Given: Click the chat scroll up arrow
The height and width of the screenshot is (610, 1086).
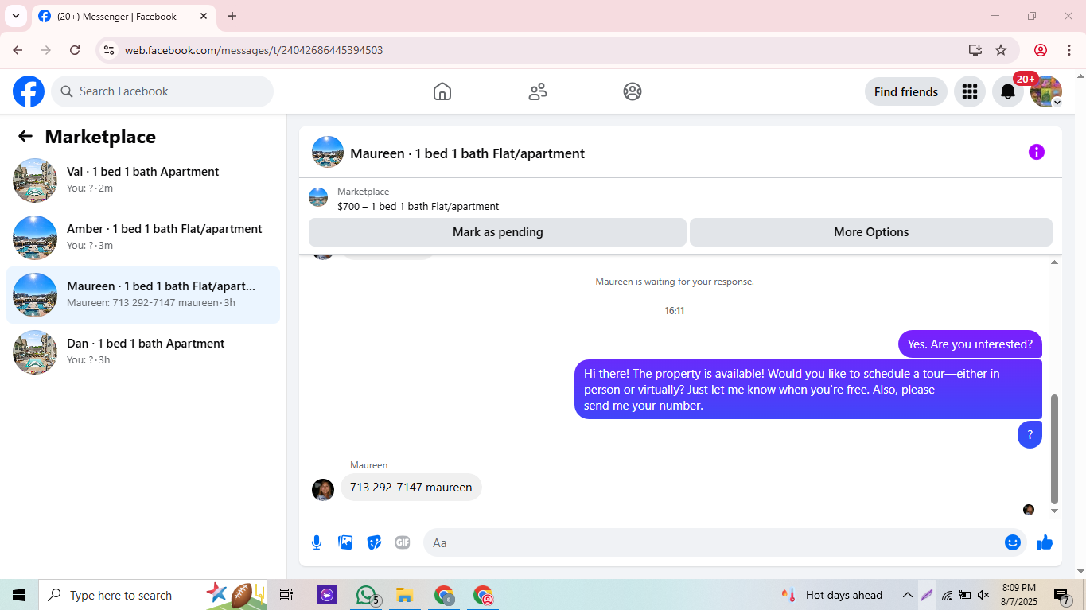Looking at the screenshot, I should tap(1055, 262).
